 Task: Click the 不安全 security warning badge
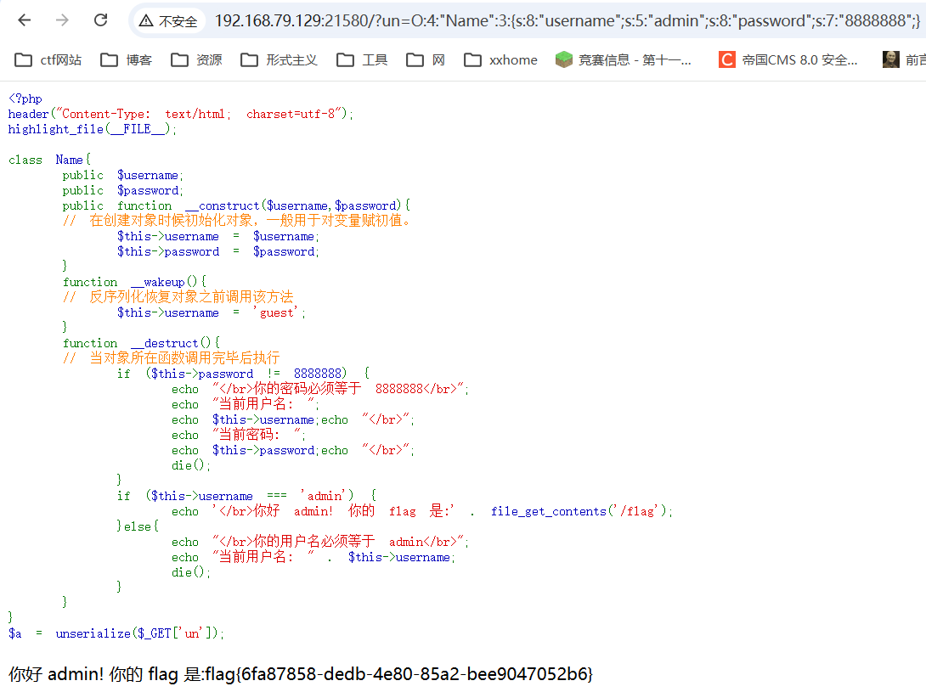pos(168,21)
